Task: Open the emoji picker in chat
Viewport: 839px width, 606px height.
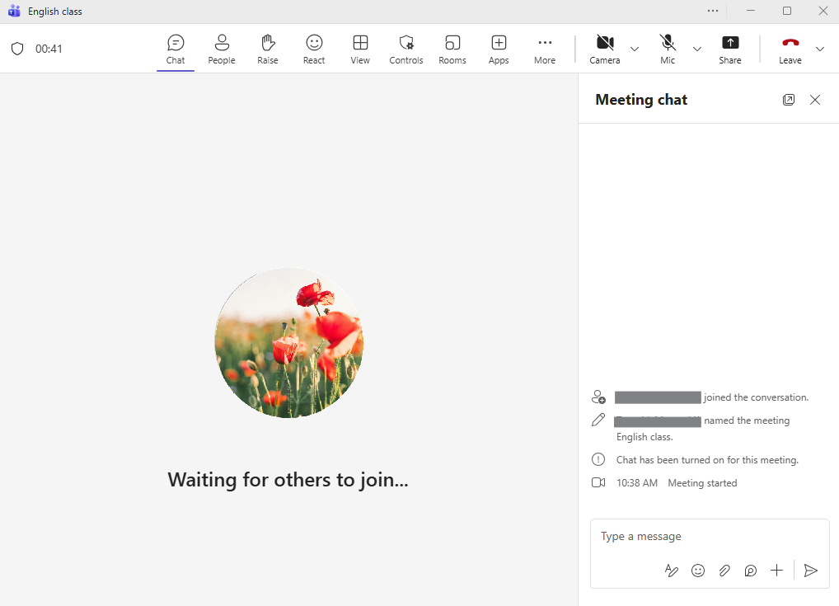Action: (x=698, y=571)
